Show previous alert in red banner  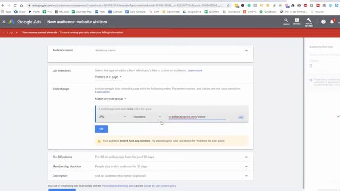pos(3,33)
